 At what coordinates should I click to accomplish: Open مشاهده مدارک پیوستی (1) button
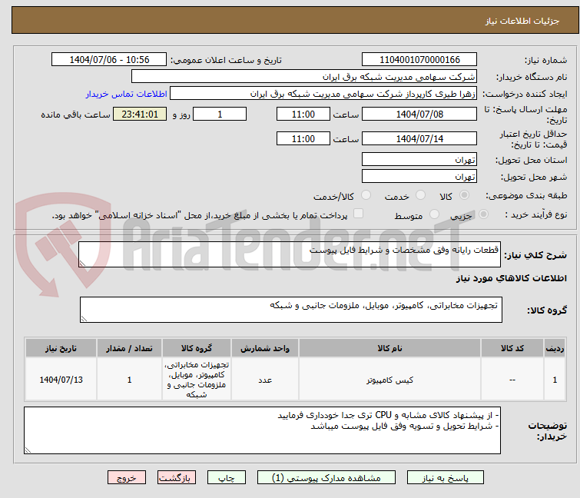pos(326,478)
